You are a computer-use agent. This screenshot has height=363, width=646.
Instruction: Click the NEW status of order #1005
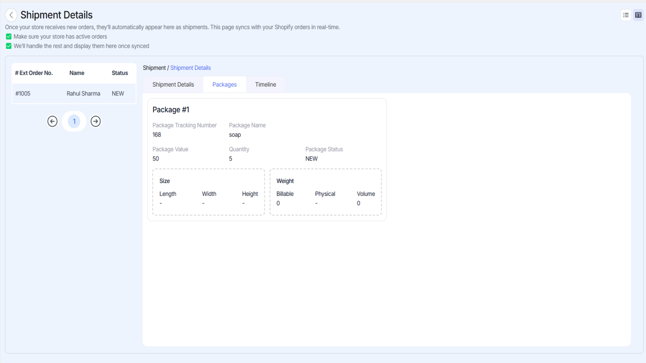click(x=118, y=94)
